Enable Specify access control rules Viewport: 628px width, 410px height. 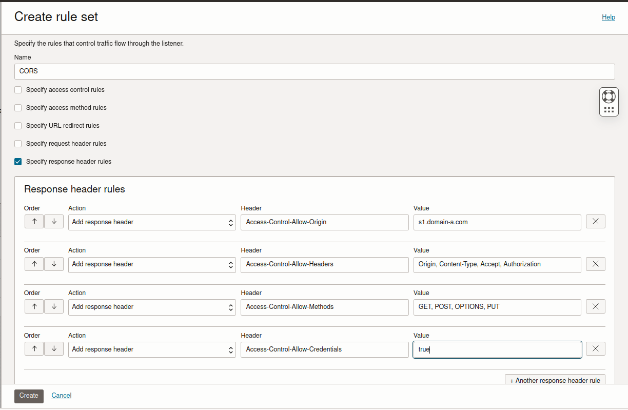click(x=18, y=90)
